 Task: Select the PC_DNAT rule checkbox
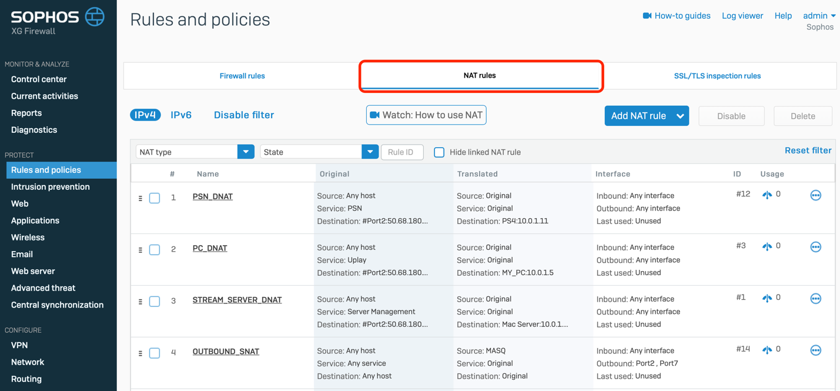(x=155, y=250)
